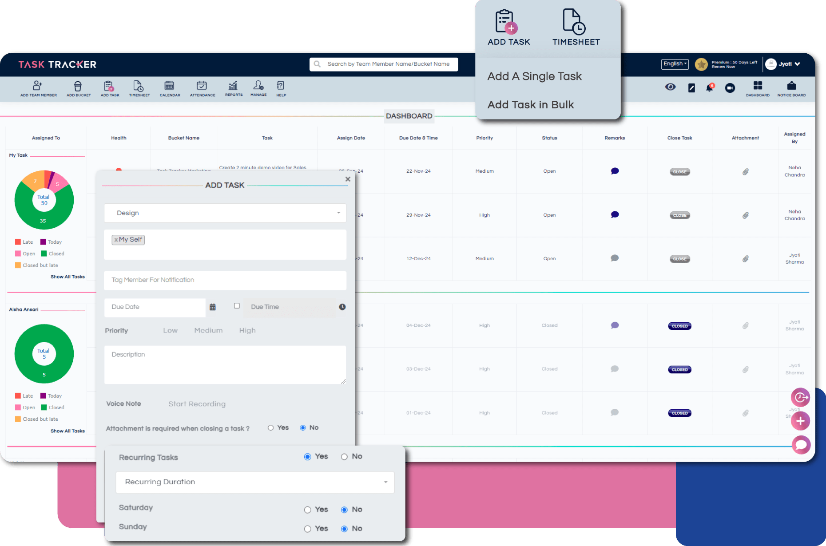
Task: Click Show All Tasks under My Task
Action: click(68, 277)
